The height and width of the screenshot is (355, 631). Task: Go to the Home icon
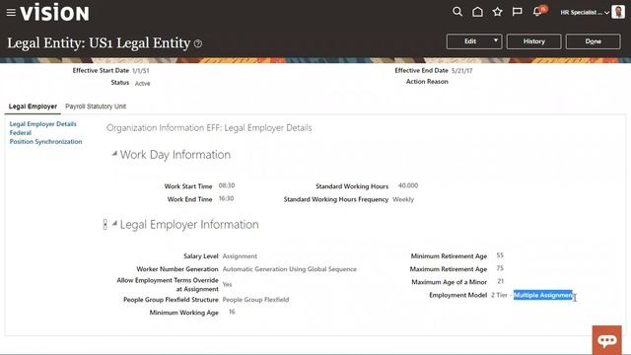(x=477, y=12)
